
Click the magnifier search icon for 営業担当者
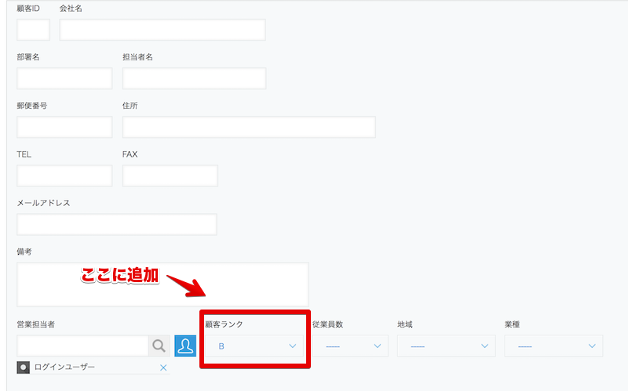[159, 346]
